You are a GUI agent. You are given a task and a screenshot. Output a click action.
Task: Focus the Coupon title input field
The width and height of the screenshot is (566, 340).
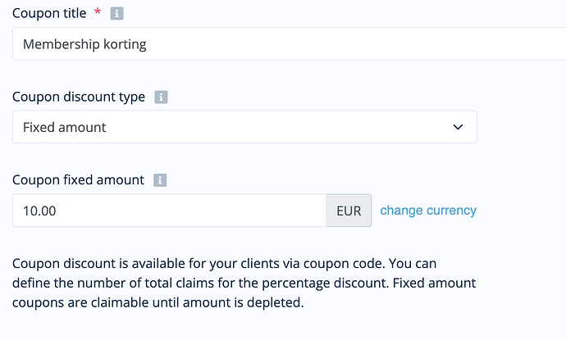click(x=289, y=43)
